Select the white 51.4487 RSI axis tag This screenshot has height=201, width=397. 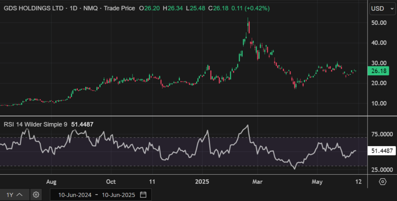tap(382, 151)
